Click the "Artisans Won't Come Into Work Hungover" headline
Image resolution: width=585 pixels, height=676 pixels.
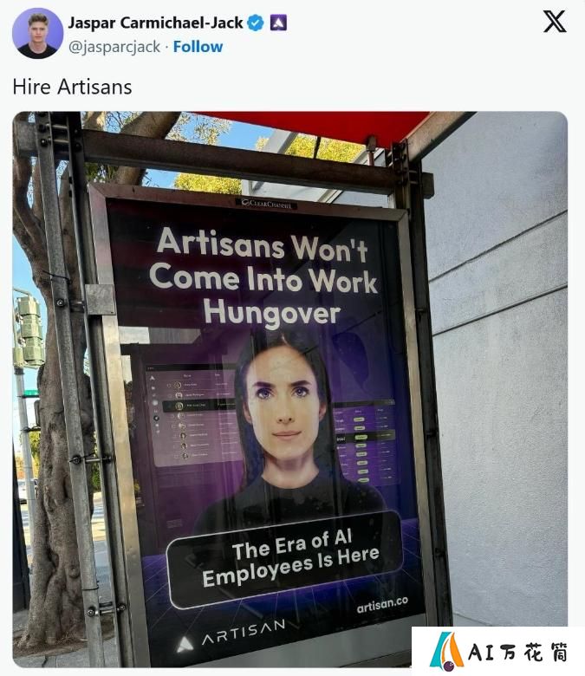(263, 276)
